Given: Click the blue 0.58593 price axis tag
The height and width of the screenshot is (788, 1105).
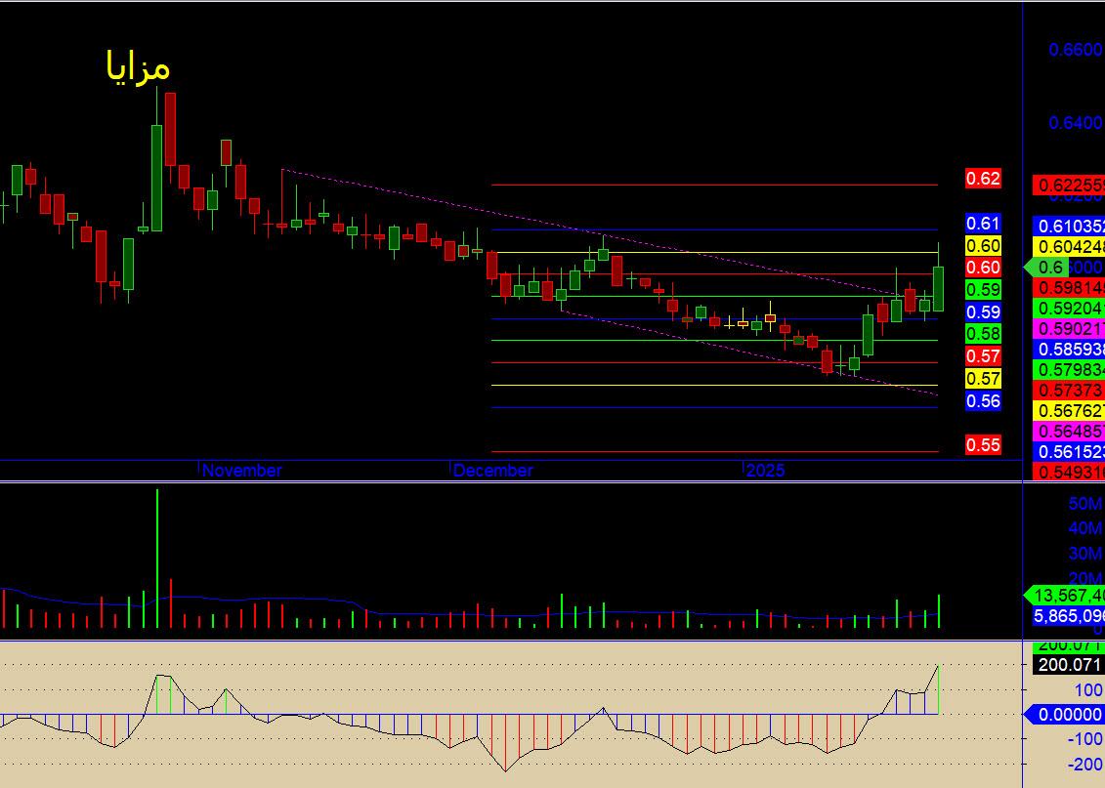Looking at the screenshot, I should (1068, 350).
